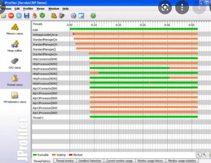Viewport: 211px width, 163px height.
Task: Switch to the Thread history tab
Action: pos(42,161)
